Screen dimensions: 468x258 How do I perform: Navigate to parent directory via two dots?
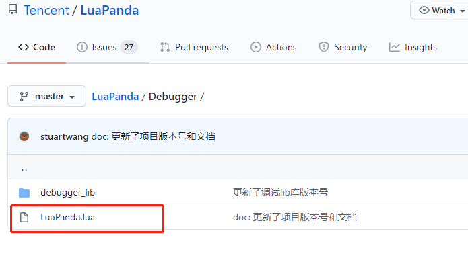coord(24,169)
